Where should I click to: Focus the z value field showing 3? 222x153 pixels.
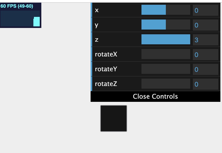(205, 40)
